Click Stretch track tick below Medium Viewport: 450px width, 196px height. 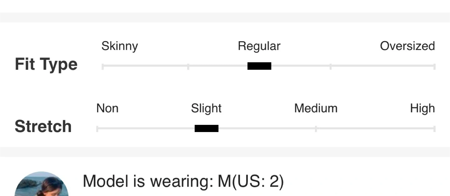316,129
